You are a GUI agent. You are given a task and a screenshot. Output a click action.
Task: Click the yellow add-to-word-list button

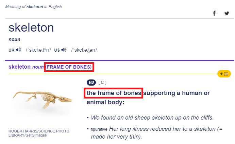224,73
